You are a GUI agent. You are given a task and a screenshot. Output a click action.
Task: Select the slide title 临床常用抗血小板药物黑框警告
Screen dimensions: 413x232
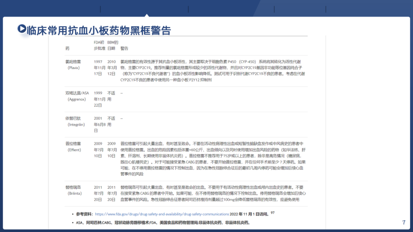[99, 31]
